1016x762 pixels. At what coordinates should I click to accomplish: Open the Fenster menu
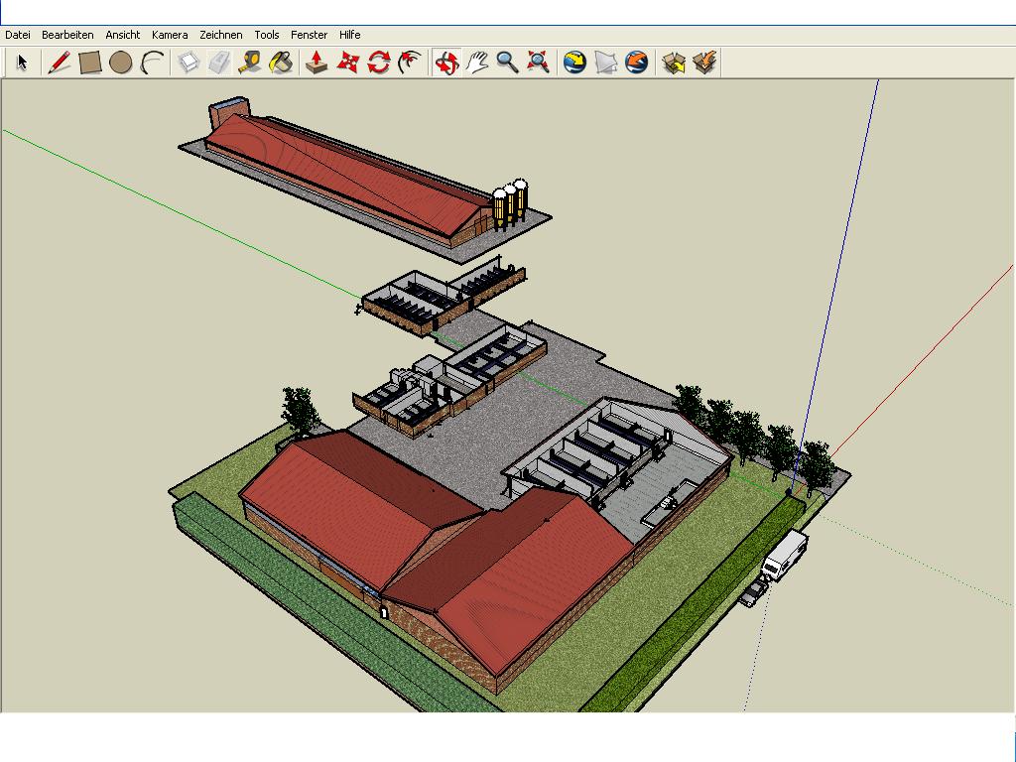(x=309, y=35)
